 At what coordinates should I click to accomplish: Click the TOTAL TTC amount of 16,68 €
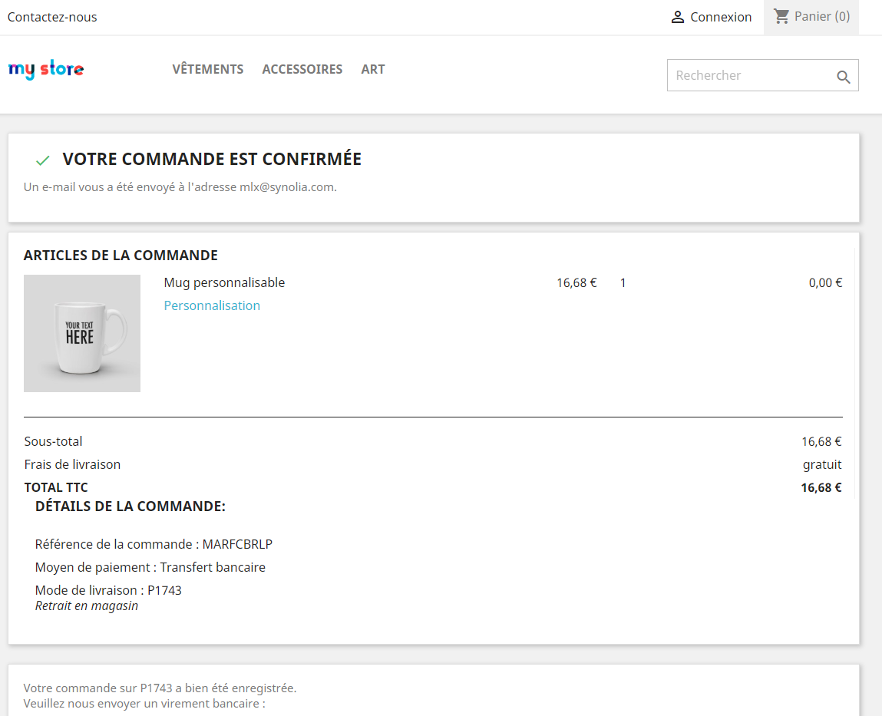(x=821, y=487)
